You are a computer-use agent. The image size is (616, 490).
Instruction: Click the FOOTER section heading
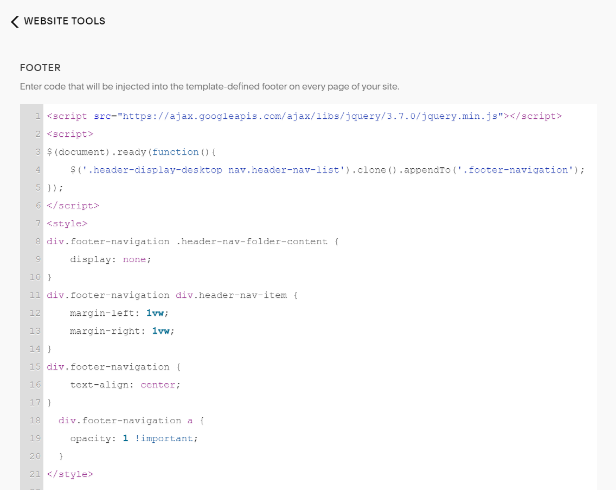pos(40,68)
